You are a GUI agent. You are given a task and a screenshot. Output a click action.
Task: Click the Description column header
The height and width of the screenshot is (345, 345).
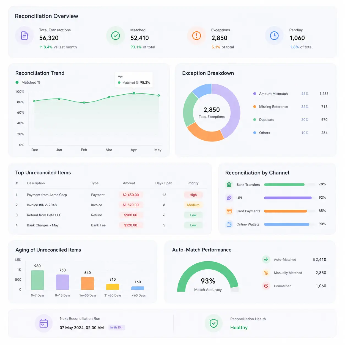pos(36,183)
